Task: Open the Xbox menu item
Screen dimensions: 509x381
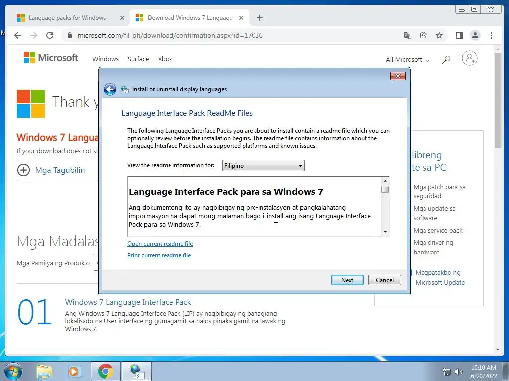Action: click(x=165, y=59)
